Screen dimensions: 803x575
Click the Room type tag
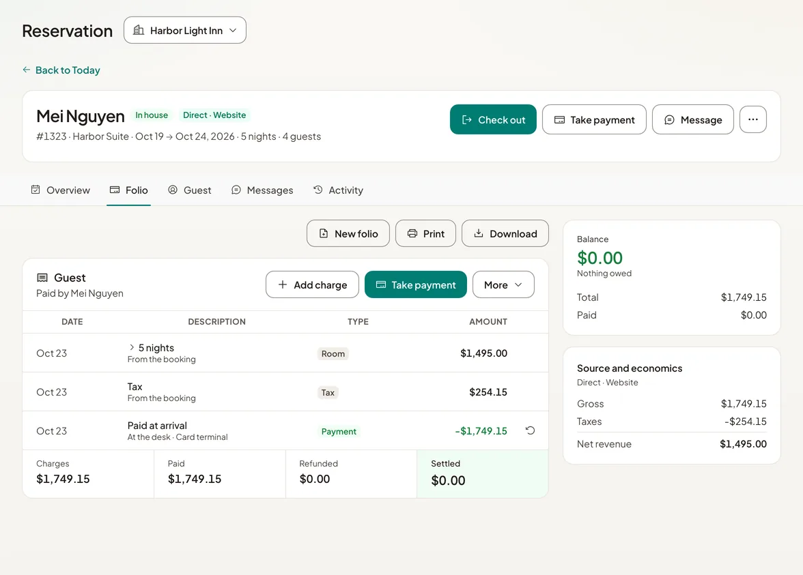333,353
